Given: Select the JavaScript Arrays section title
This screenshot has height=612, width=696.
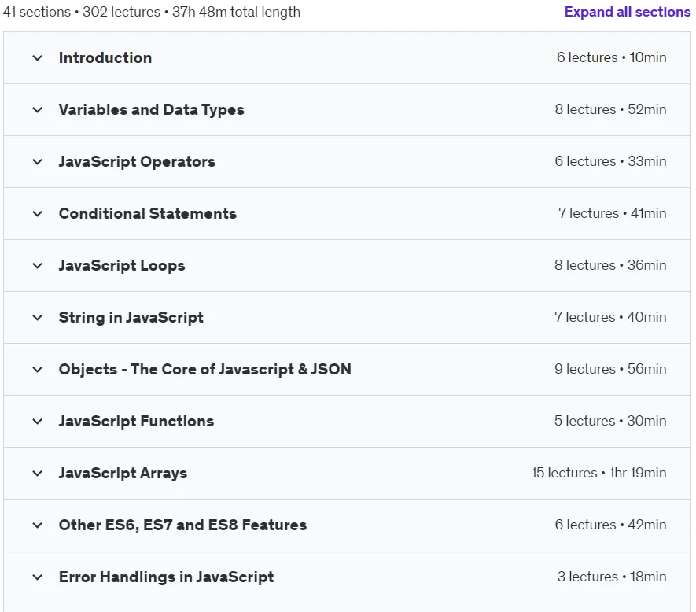Looking at the screenshot, I should click(123, 473).
